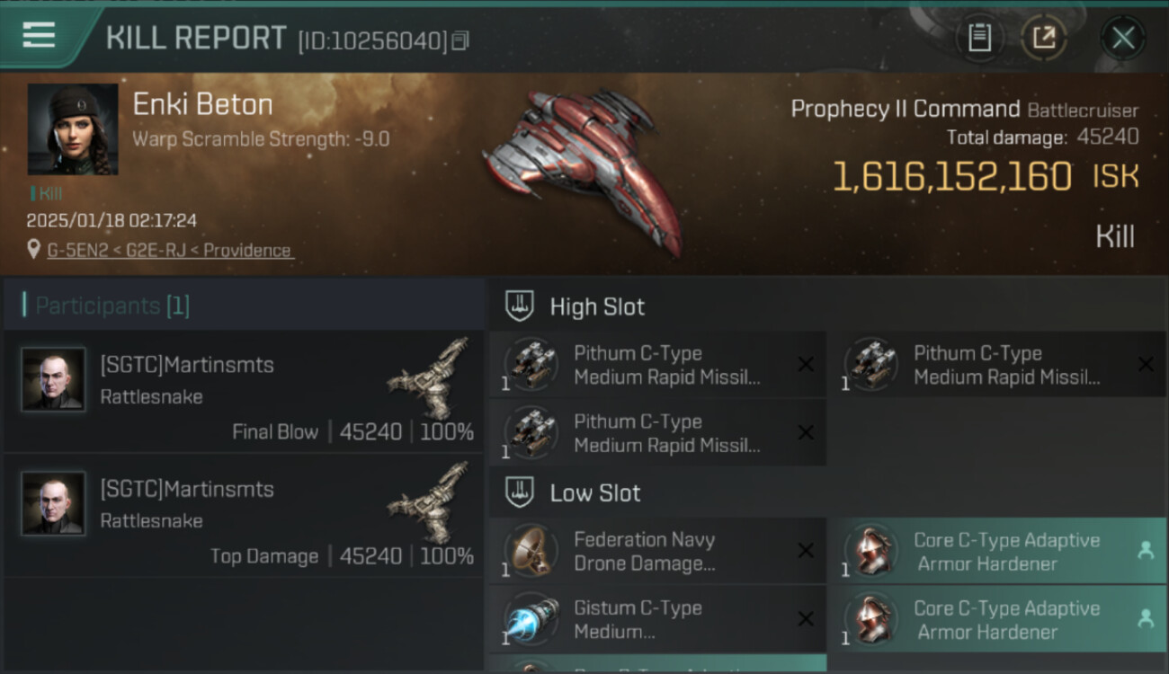This screenshot has height=674, width=1169.
Task: View Enki Beton's pilot portrait
Action: [73, 129]
